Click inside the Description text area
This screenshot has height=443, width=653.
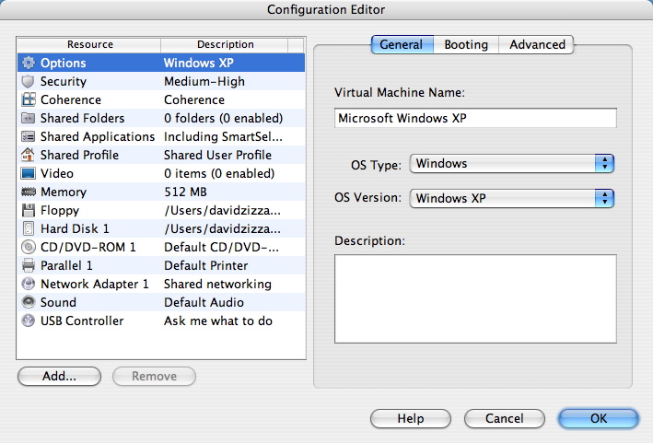pyautogui.click(x=475, y=299)
